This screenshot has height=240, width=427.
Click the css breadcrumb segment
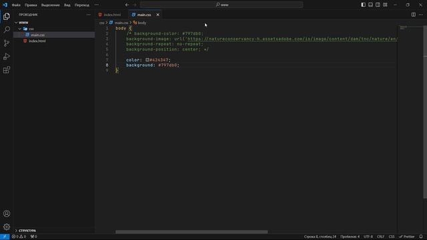(101, 23)
